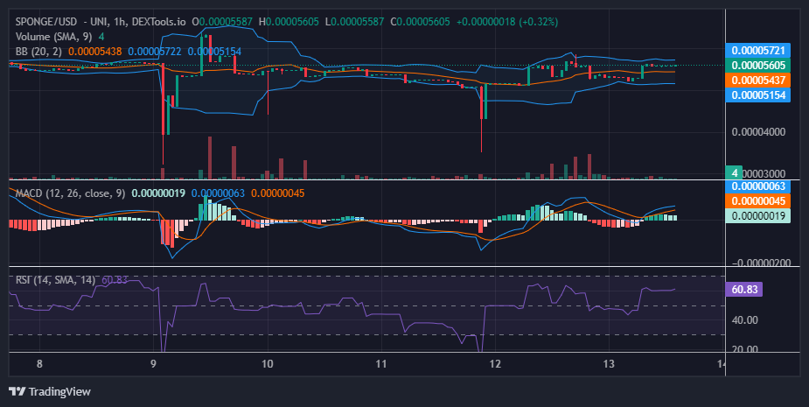Click the green volume value tag 4
Viewport: 809px width, 407px height.
tap(734, 172)
